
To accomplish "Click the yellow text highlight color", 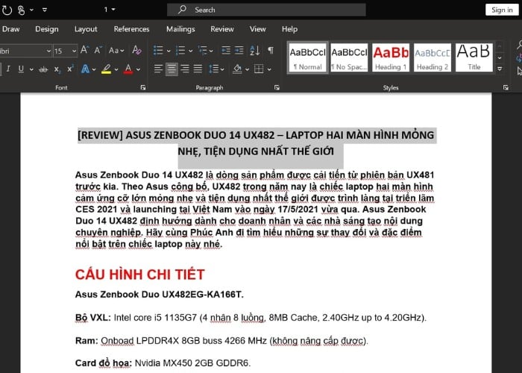I will 107,69.
